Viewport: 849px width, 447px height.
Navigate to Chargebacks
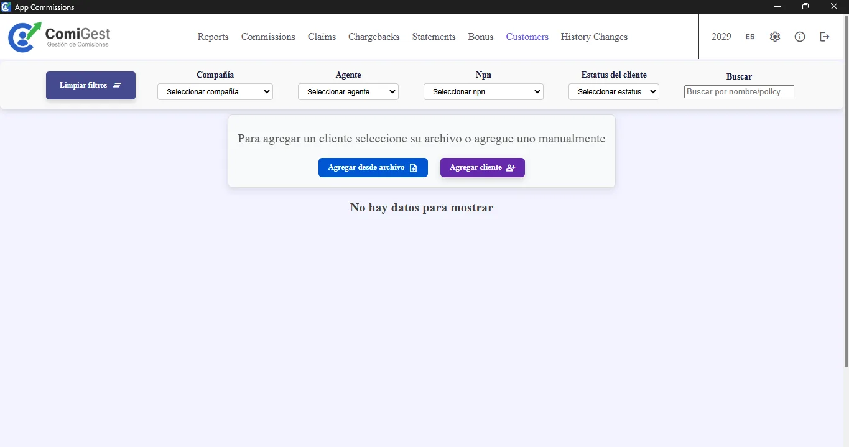pyautogui.click(x=374, y=37)
